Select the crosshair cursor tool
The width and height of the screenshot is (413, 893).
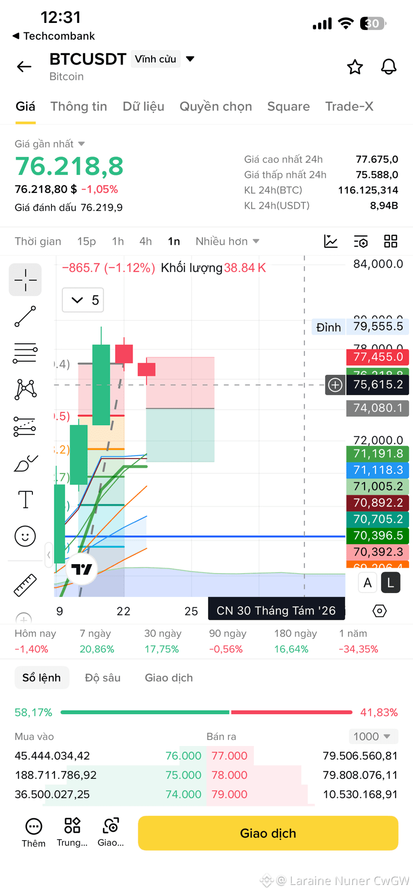pos(25,280)
